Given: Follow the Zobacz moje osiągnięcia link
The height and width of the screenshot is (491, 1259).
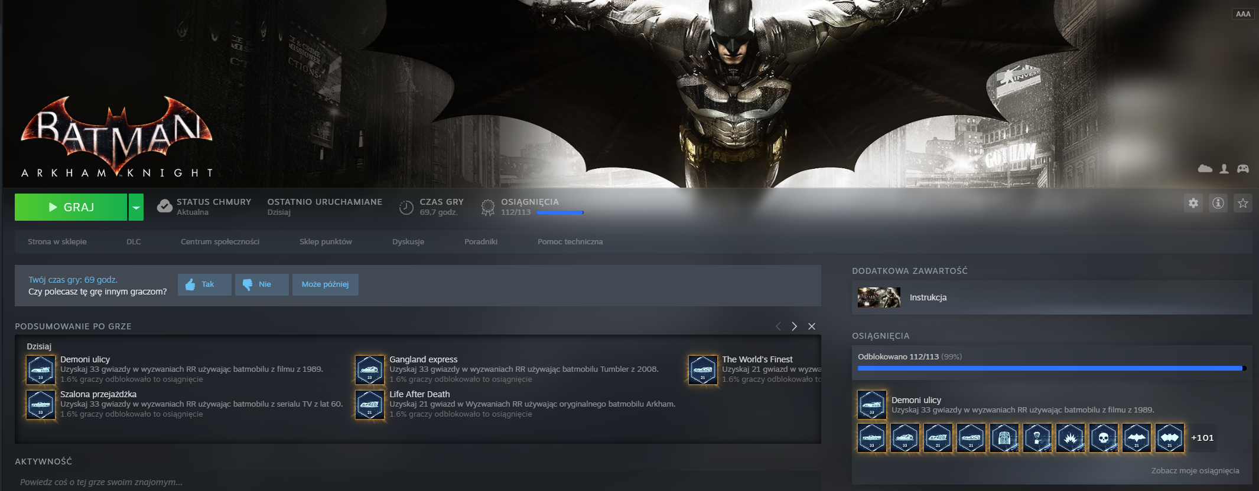Looking at the screenshot, I should coord(1195,471).
